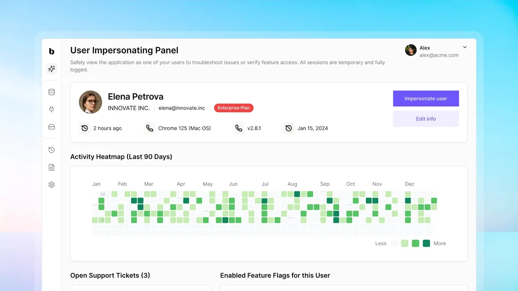Click the Enterprise Plan badge

[234, 108]
